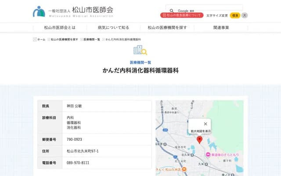Click 医療機関一覧 breadcrumb link
Screen dimensions: 281x176
click(x=92, y=40)
